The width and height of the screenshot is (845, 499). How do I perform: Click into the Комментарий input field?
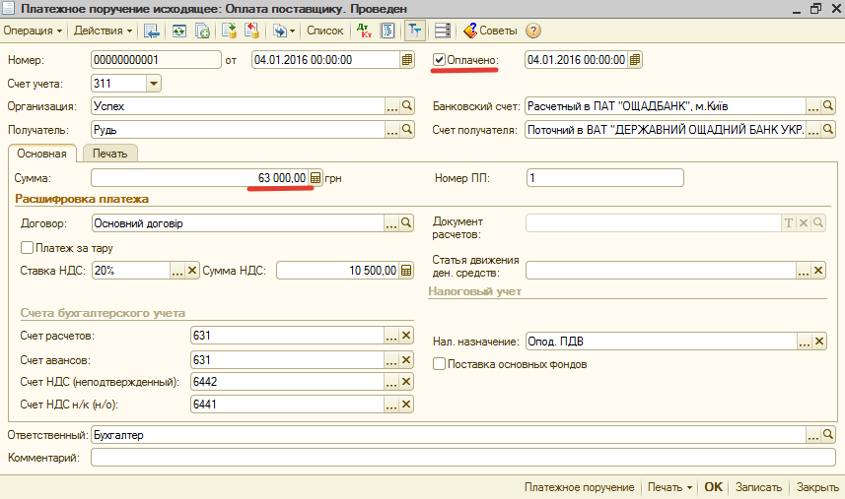click(462, 458)
